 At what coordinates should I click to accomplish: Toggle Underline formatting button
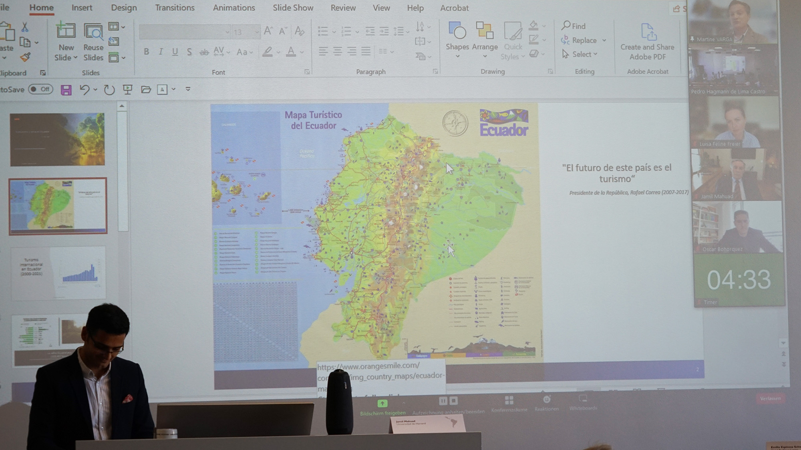coord(175,52)
